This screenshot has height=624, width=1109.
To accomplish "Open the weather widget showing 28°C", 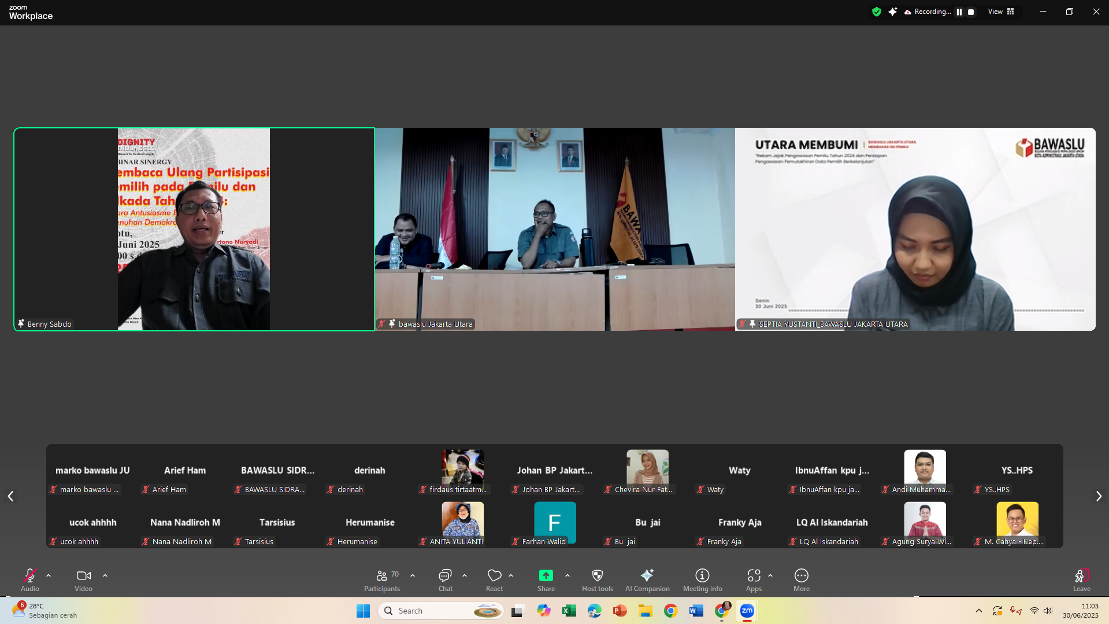I will (44, 611).
